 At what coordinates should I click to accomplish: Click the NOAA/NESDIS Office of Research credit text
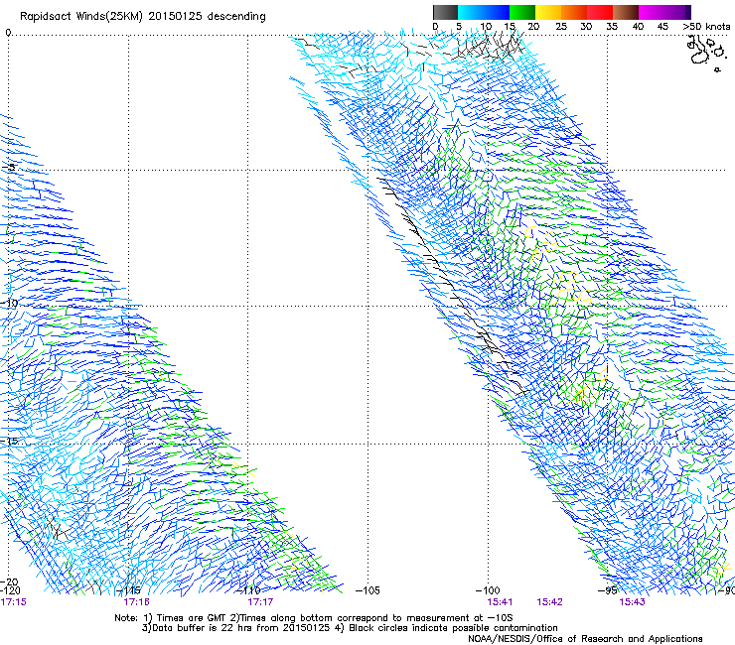585,638
